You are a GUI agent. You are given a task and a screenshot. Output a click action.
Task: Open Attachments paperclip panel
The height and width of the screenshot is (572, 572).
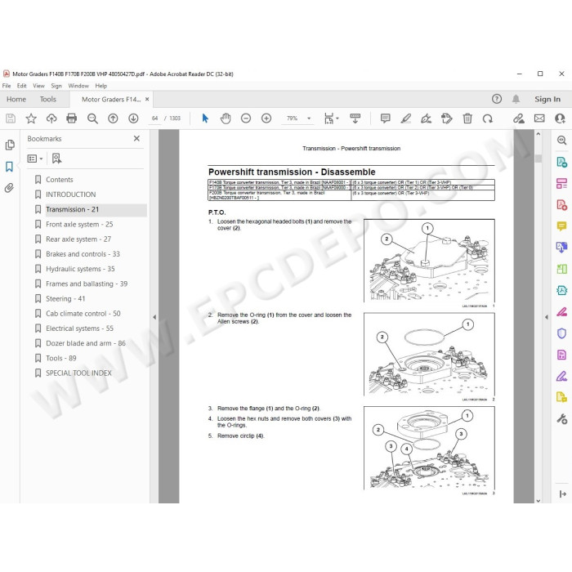(x=9, y=188)
